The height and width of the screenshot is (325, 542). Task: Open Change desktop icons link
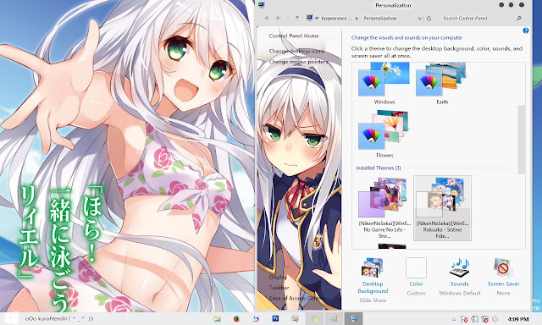click(x=297, y=51)
